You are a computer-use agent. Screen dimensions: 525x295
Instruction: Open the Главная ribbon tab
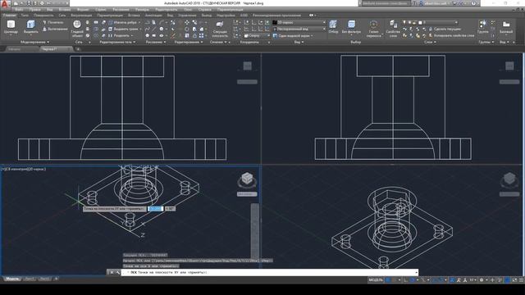coord(9,15)
